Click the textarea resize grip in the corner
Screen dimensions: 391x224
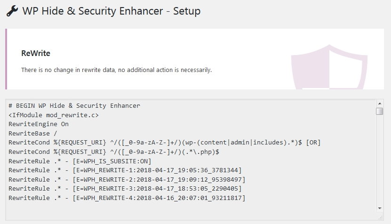pos(380,217)
